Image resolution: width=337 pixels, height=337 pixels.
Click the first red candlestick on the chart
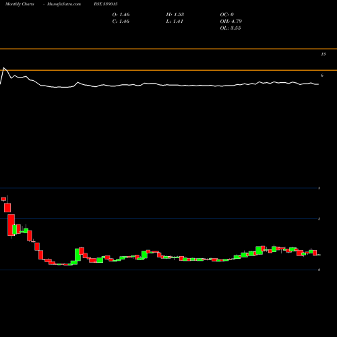click(x=3, y=199)
